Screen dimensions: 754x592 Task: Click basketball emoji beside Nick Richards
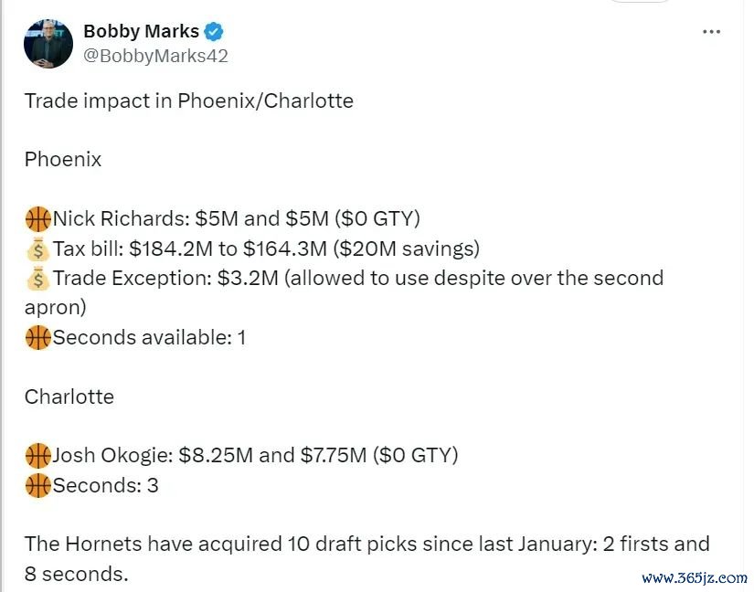(38, 219)
